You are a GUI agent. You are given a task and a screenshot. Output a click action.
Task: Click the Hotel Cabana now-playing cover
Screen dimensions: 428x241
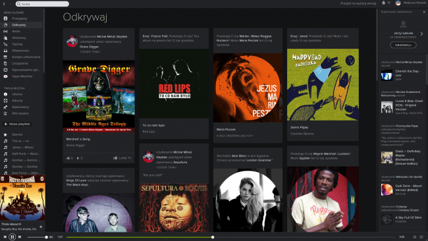22,198
